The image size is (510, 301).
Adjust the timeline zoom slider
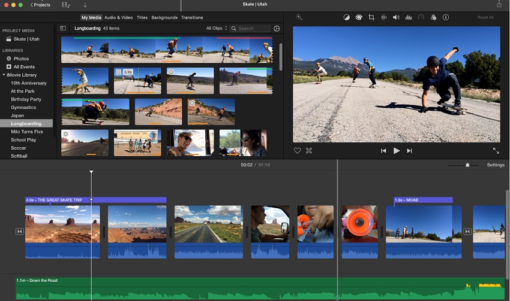pyautogui.click(x=467, y=165)
